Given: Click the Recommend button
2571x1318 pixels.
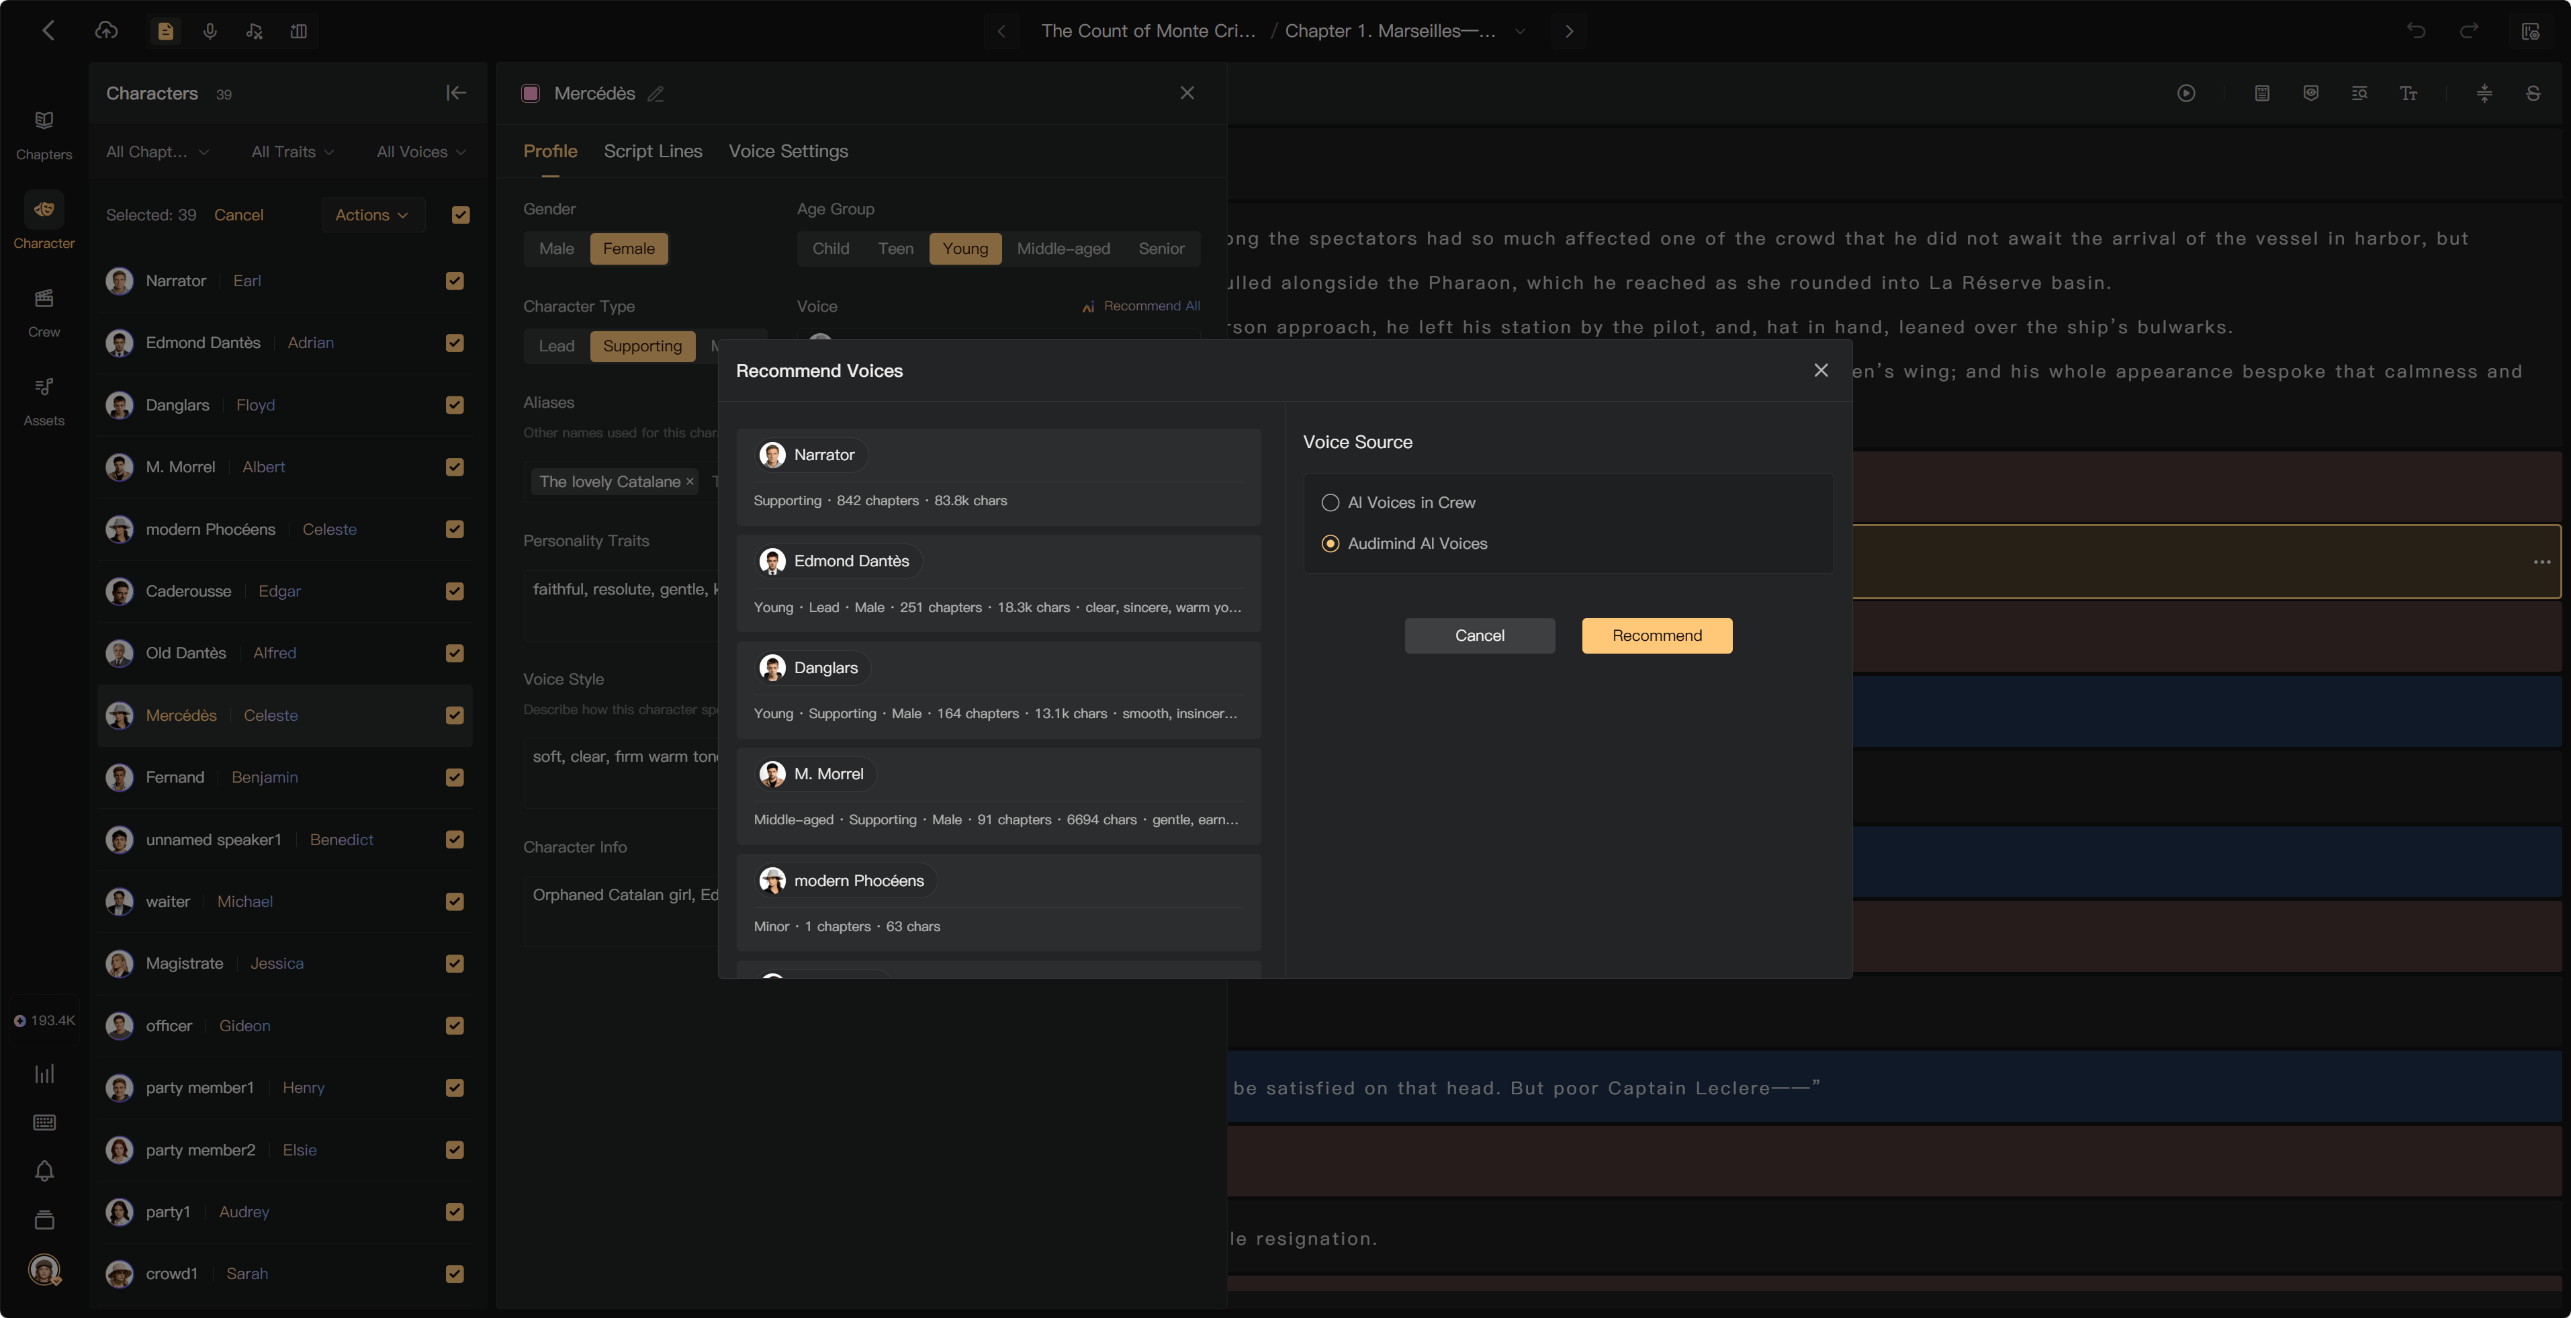Looking at the screenshot, I should 1657,636.
